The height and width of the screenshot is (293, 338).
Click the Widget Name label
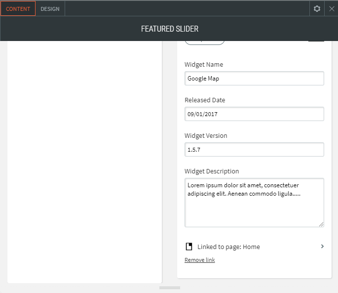coord(204,65)
